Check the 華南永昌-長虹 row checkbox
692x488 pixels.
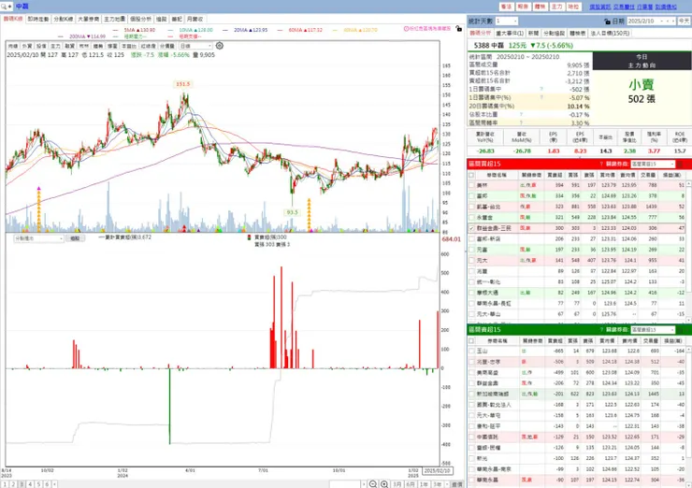click(471, 303)
